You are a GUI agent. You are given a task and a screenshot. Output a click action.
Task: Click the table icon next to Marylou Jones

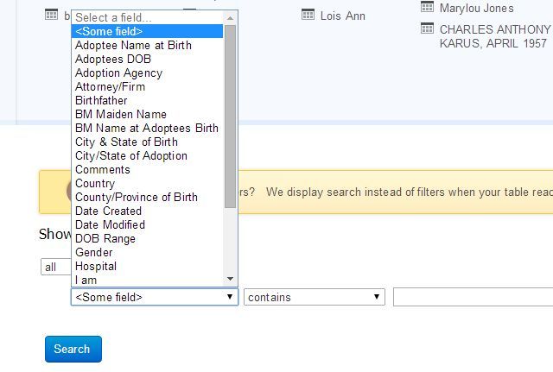click(427, 8)
